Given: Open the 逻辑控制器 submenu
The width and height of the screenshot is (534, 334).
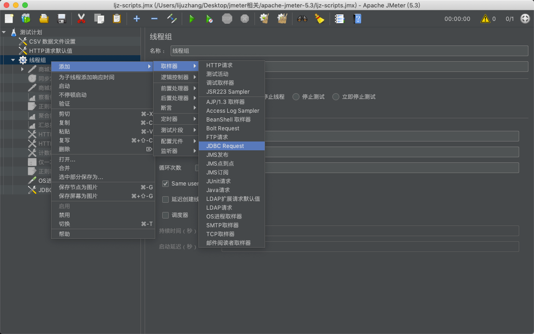Looking at the screenshot, I should point(176,77).
